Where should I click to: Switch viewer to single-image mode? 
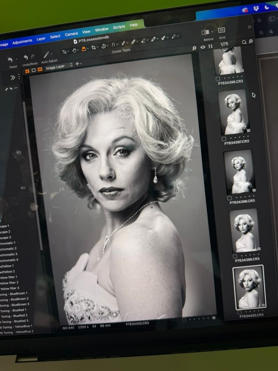click(x=34, y=70)
